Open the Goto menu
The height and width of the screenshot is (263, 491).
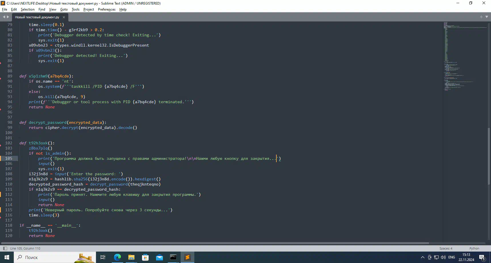click(x=64, y=9)
